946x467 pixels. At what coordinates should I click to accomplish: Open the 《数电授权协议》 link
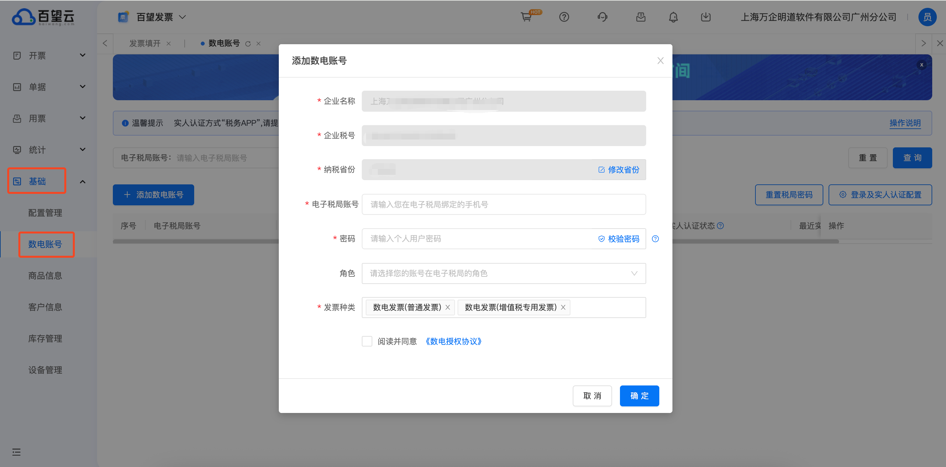[454, 341]
